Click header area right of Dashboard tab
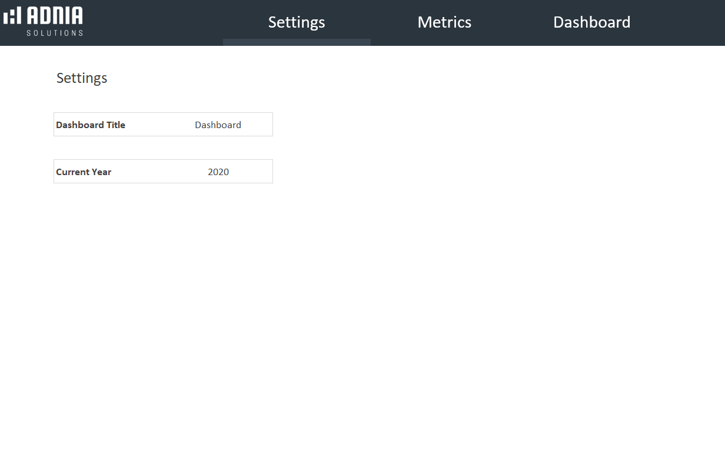 click(x=677, y=22)
